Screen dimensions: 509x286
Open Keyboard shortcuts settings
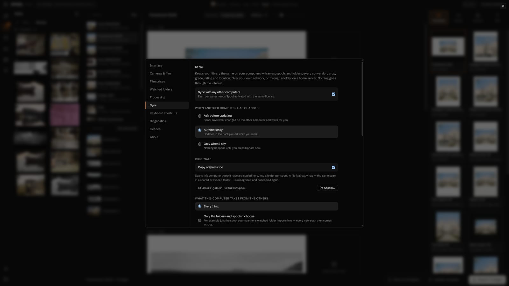(x=167, y=113)
